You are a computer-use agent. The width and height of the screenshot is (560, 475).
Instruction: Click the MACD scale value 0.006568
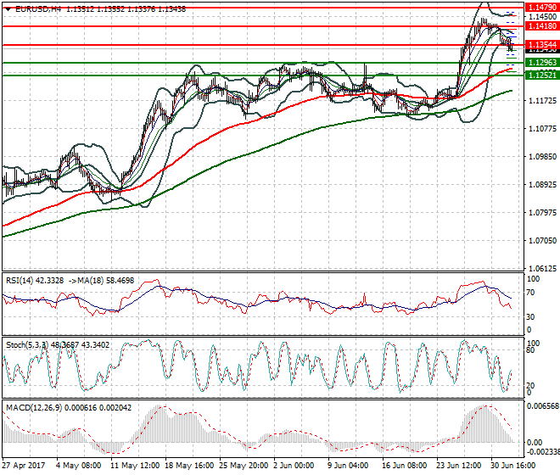(x=543, y=406)
